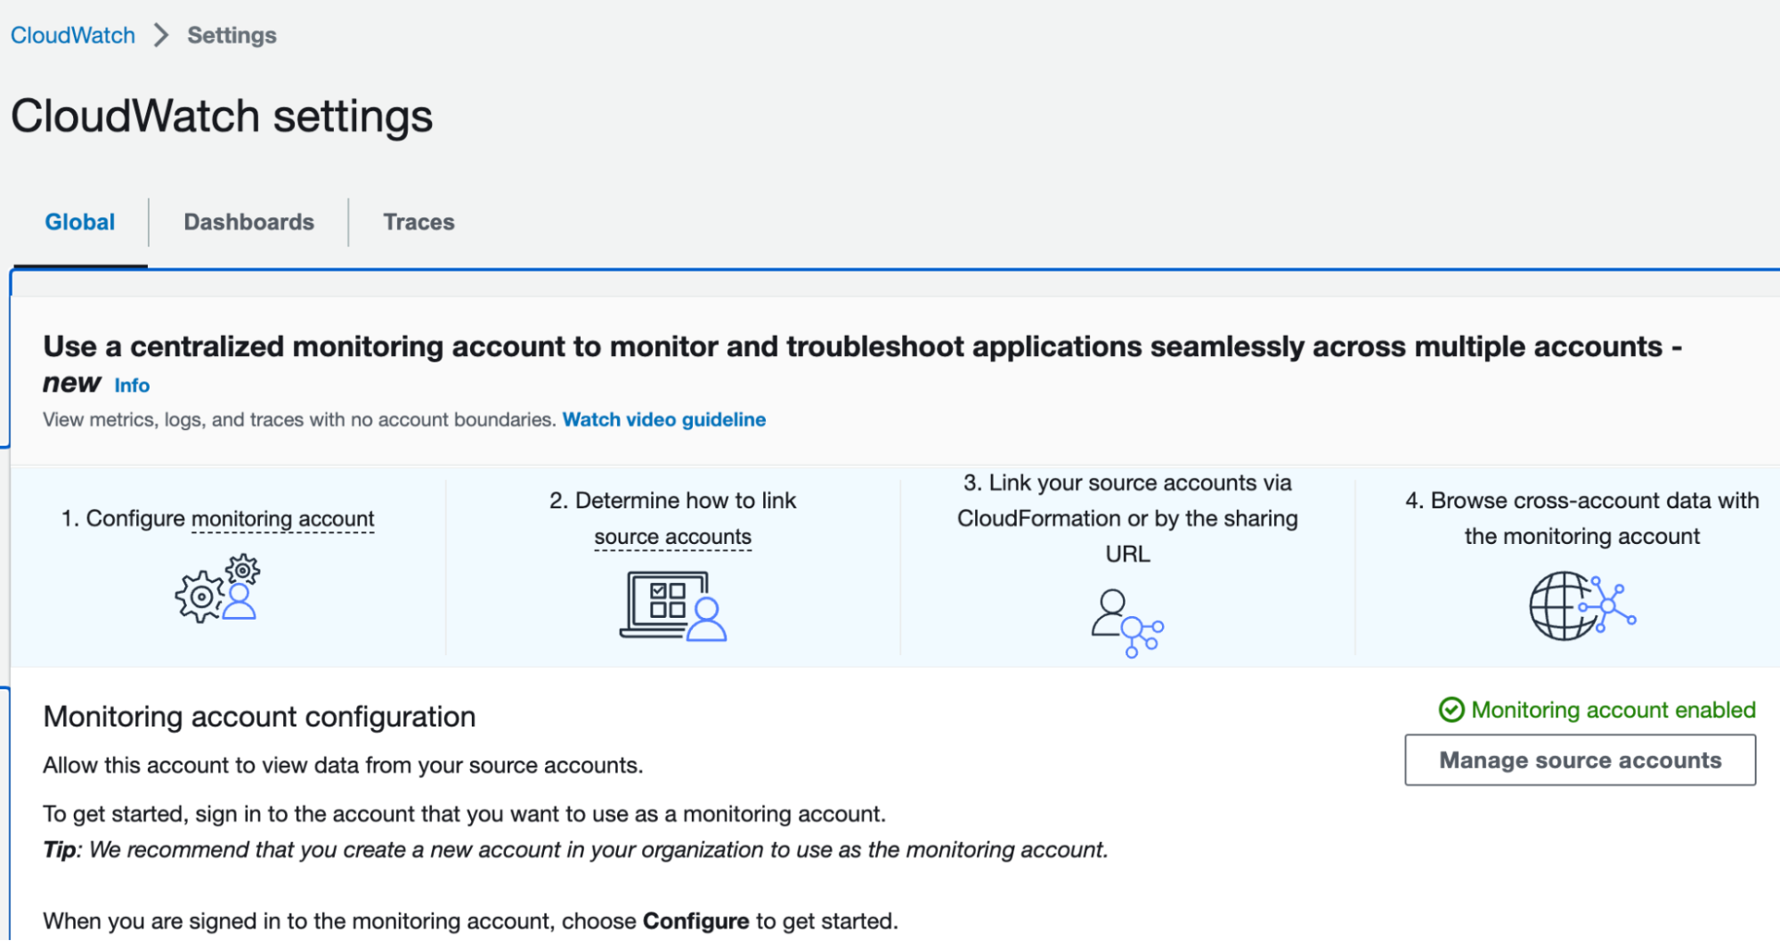
Task: Click the Info link beside the banner heading
Action: 131,385
